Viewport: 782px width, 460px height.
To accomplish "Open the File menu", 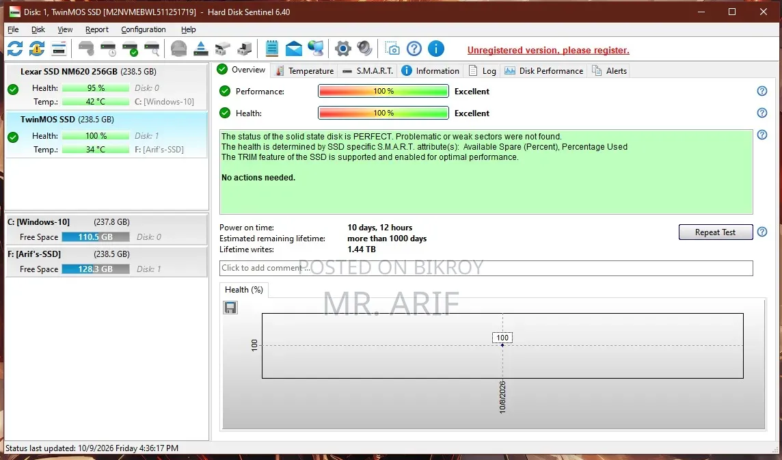I will coord(13,29).
